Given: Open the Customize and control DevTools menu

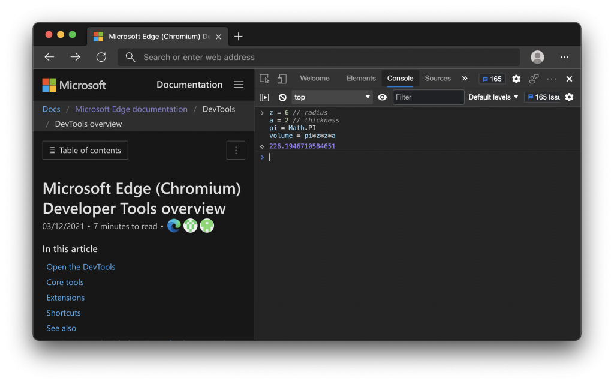Looking at the screenshot, I should (x=552, y=79).
